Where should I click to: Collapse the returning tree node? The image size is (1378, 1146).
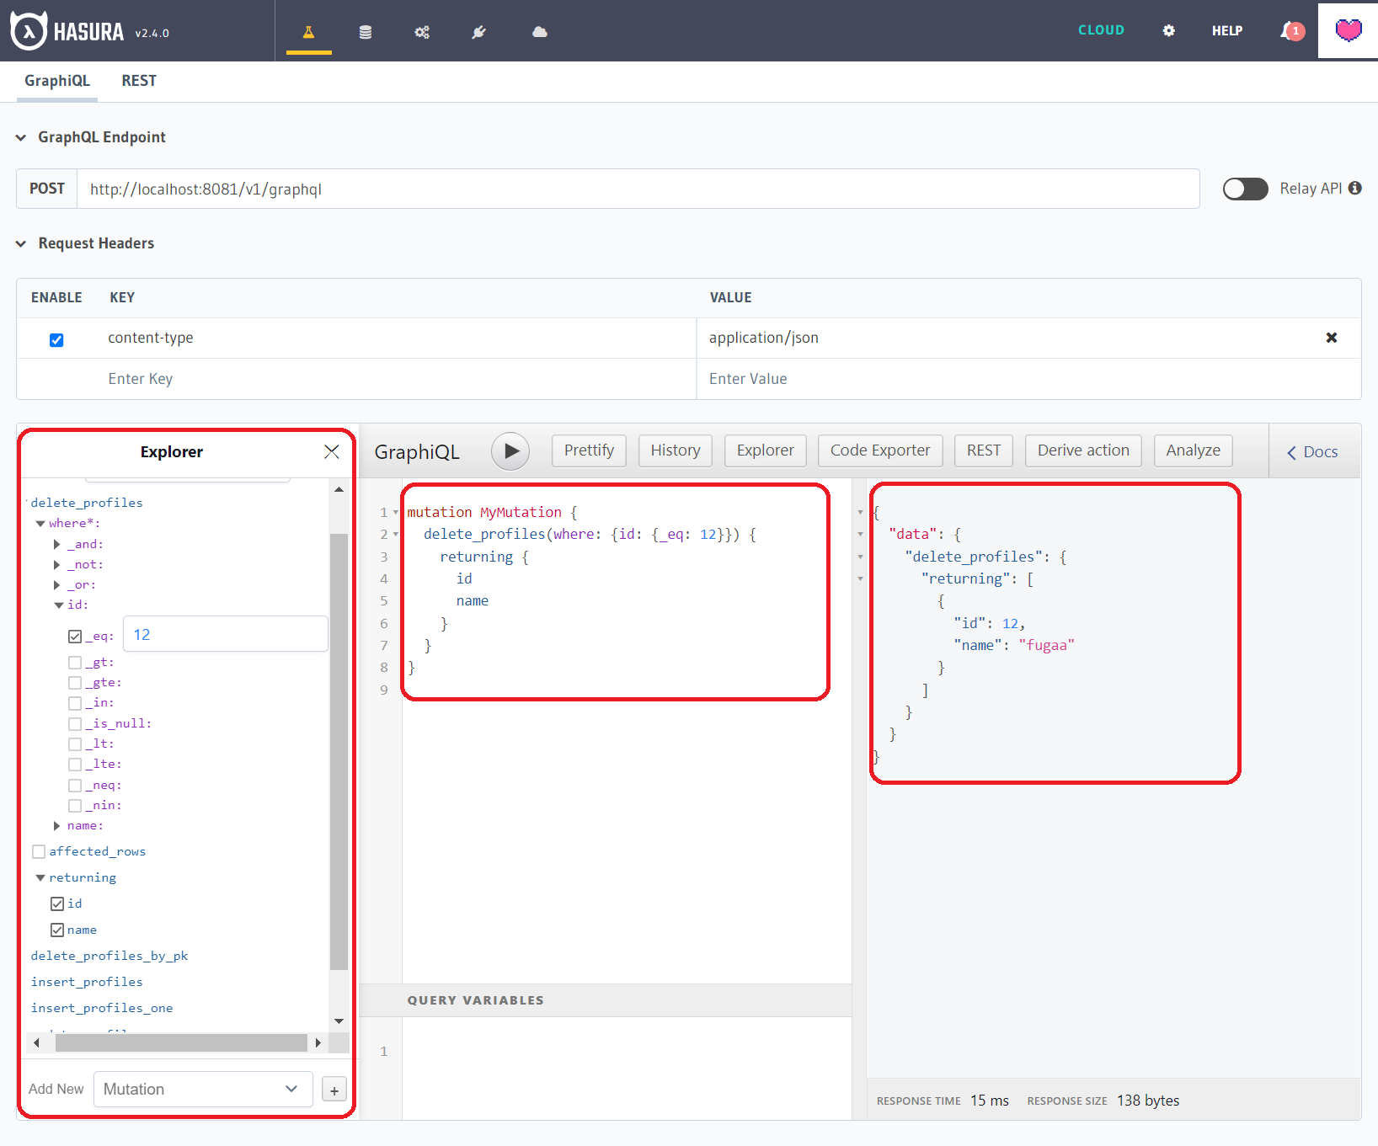tap(40, 878)
